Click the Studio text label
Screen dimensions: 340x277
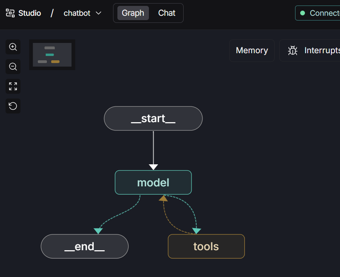click(x=30, y=13)
